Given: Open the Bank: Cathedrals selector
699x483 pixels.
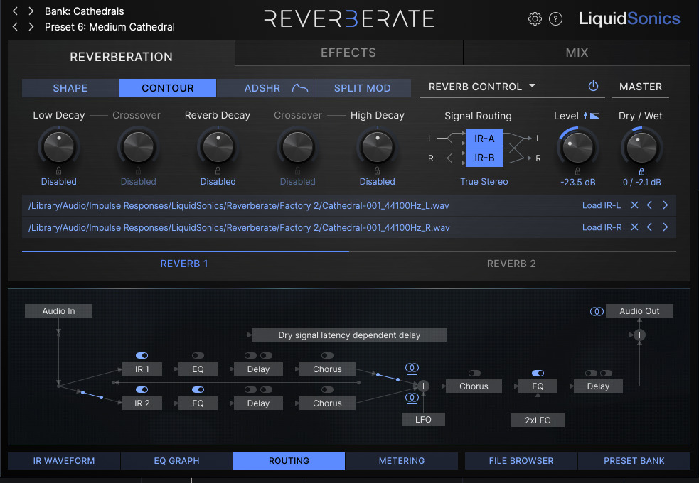Looking at the screenshot, I should [84, 11].
